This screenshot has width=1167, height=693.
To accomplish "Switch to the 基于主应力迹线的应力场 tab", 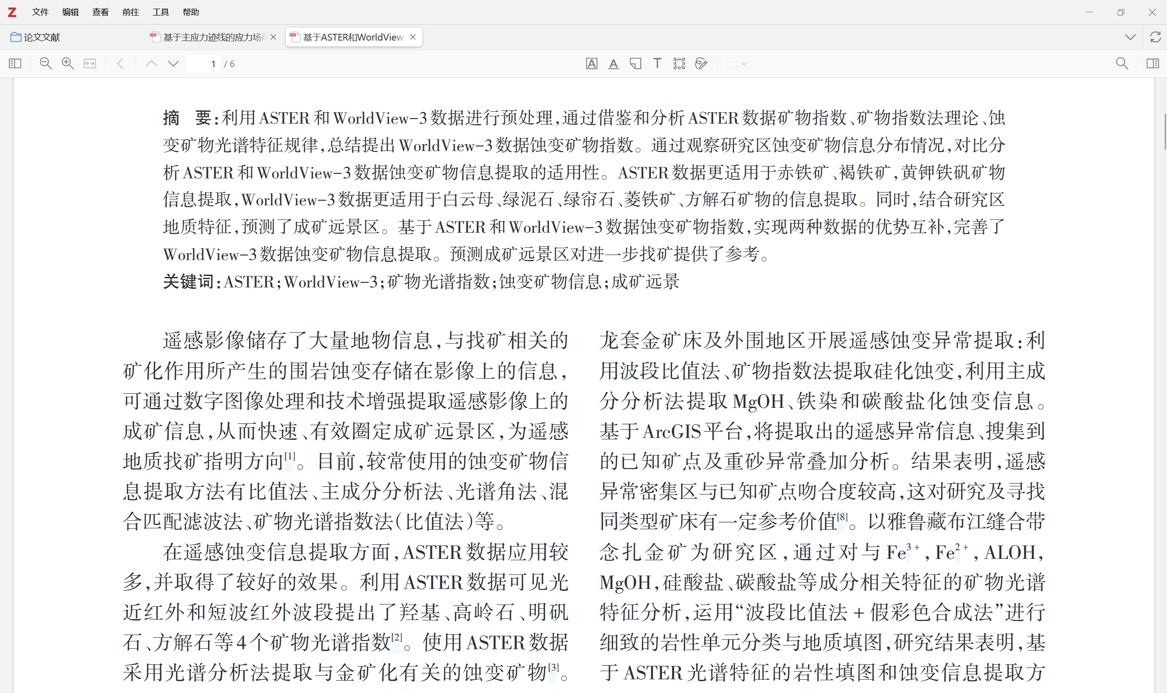I will point(214,37).
